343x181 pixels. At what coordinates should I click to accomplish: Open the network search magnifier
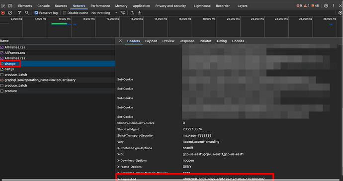pyautogui.click(x=27, y=13)
